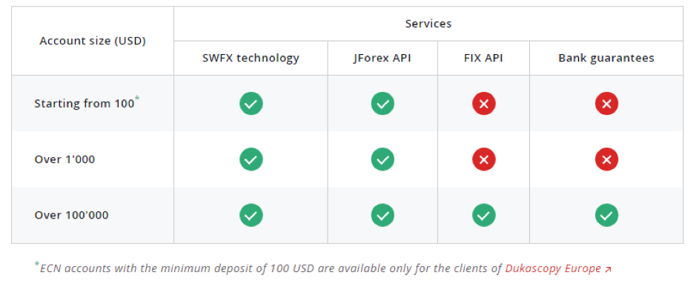The height and width of the screenshot is (281, 696).
Task: Click green check for SWFX technology, Over 1'000
Action: [251, 159]
